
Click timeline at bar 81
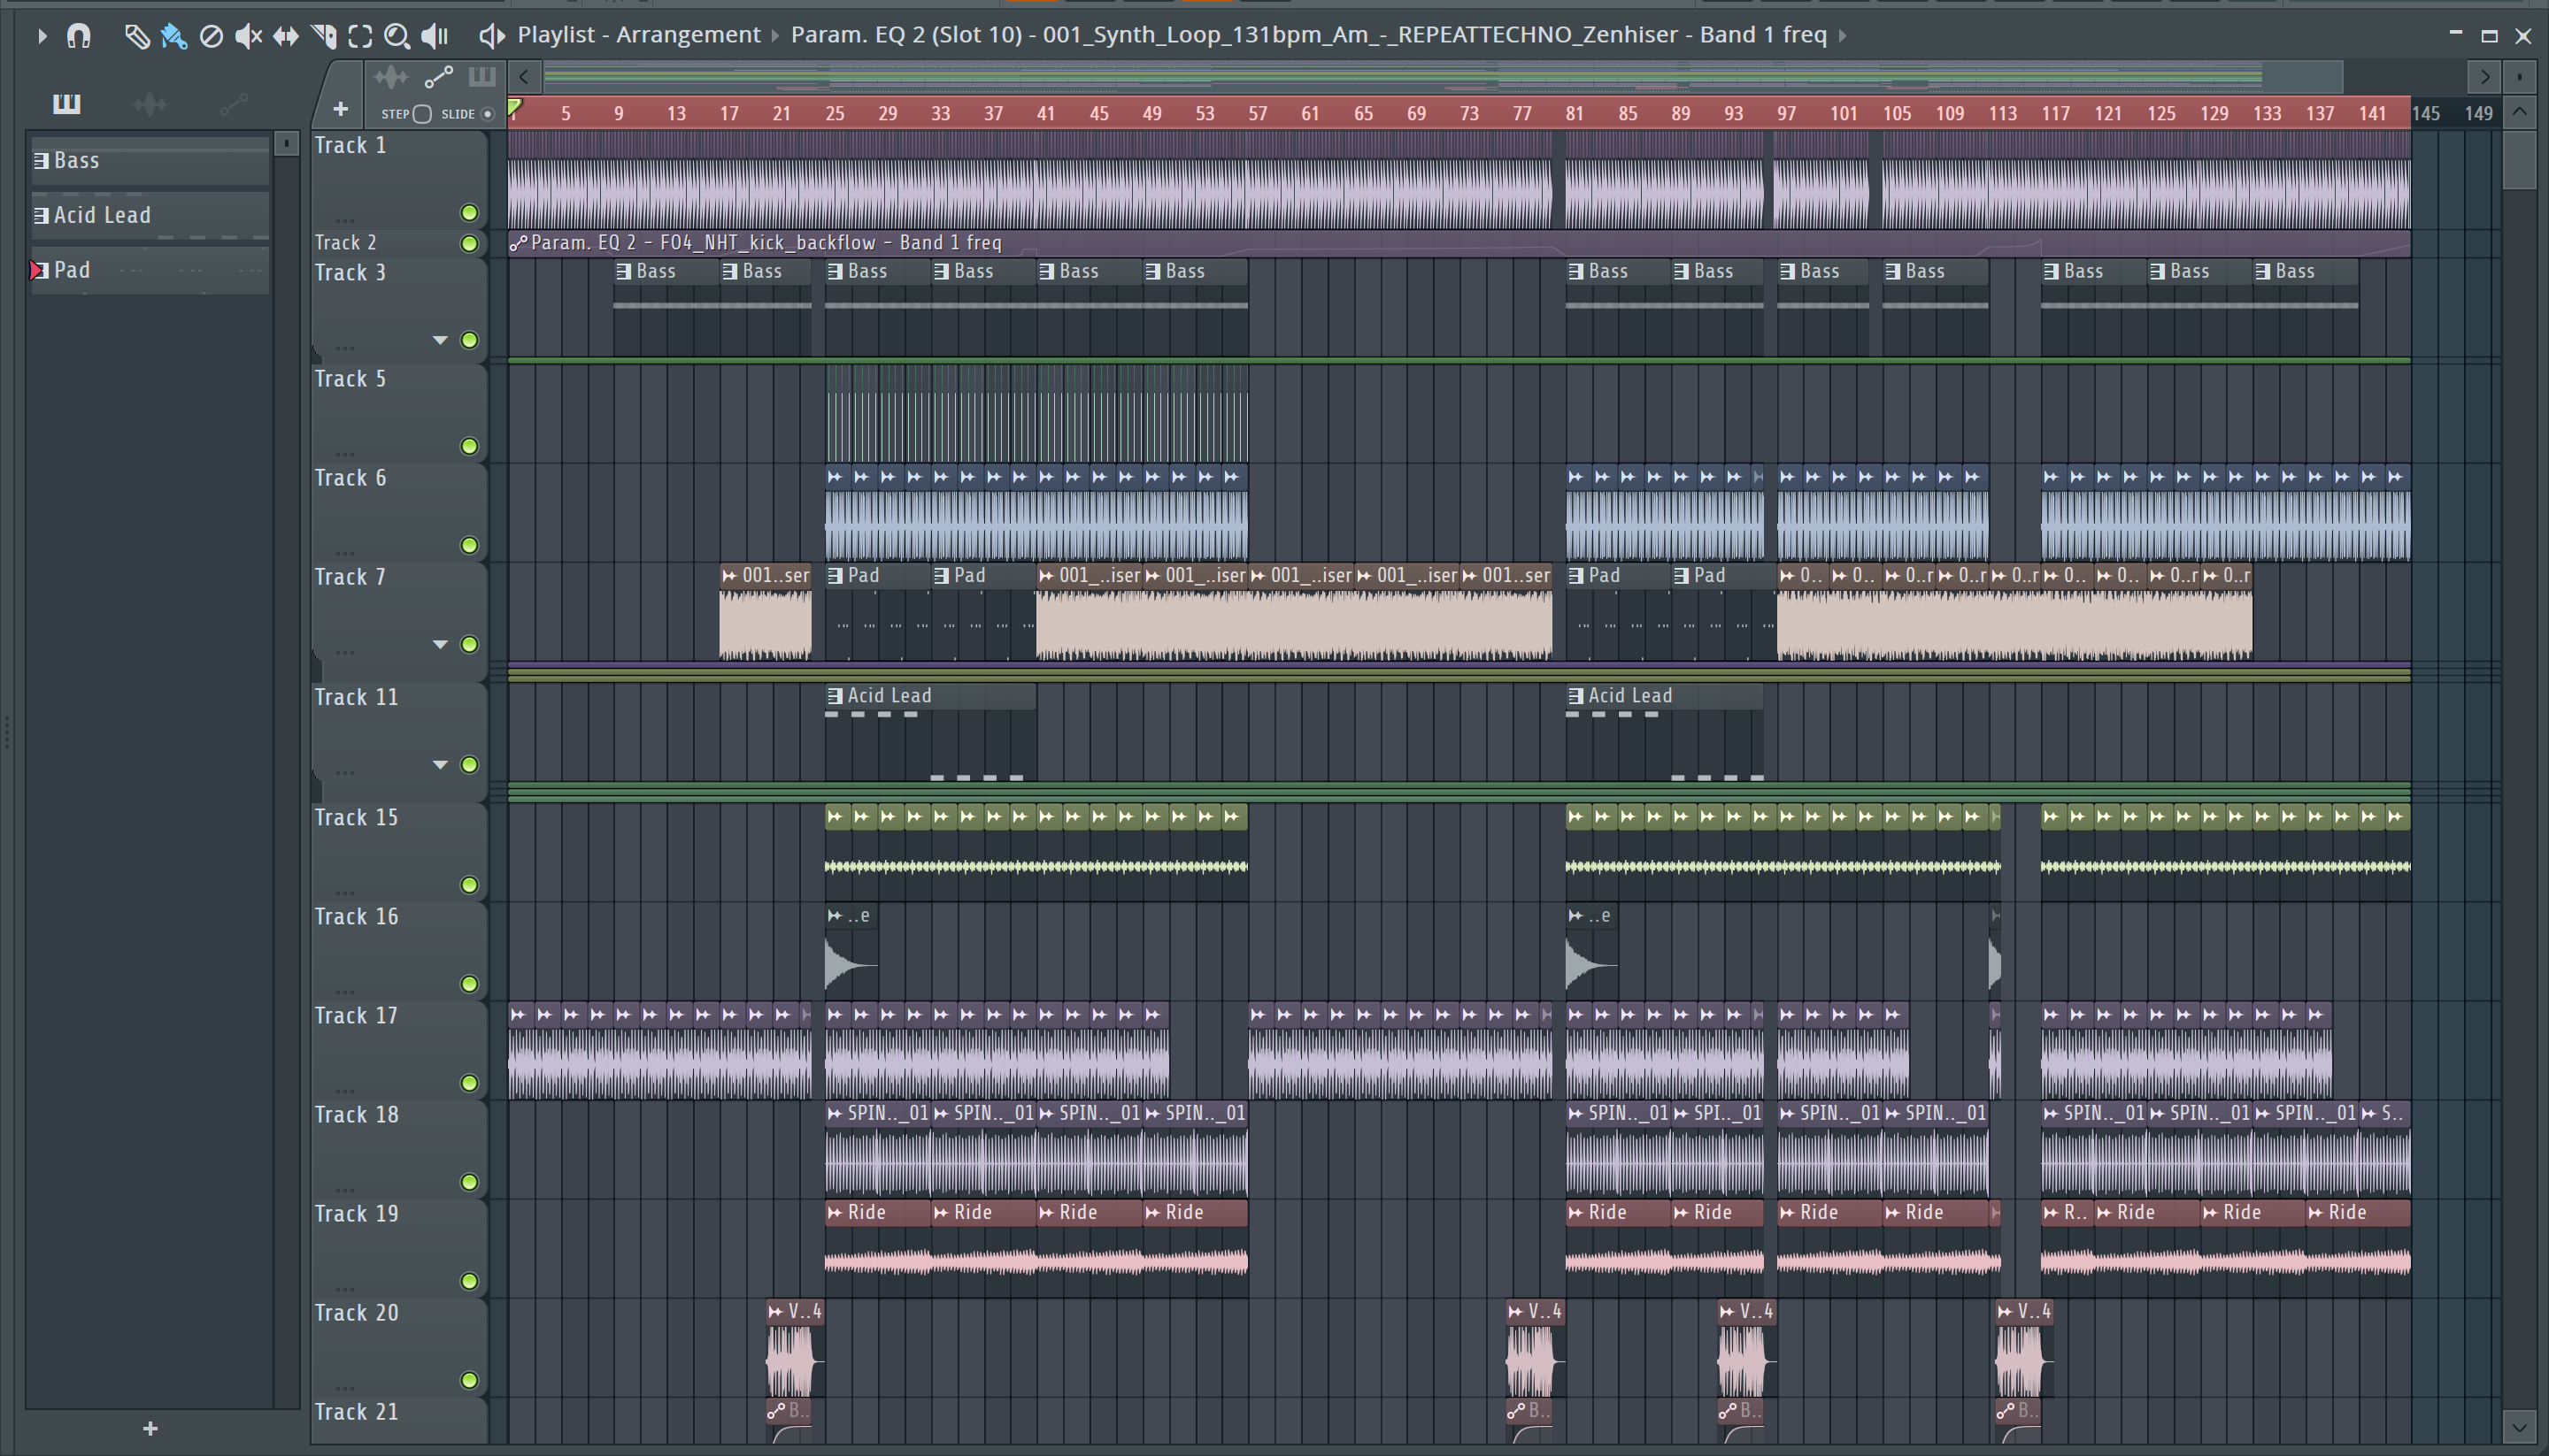(1575, 113)
